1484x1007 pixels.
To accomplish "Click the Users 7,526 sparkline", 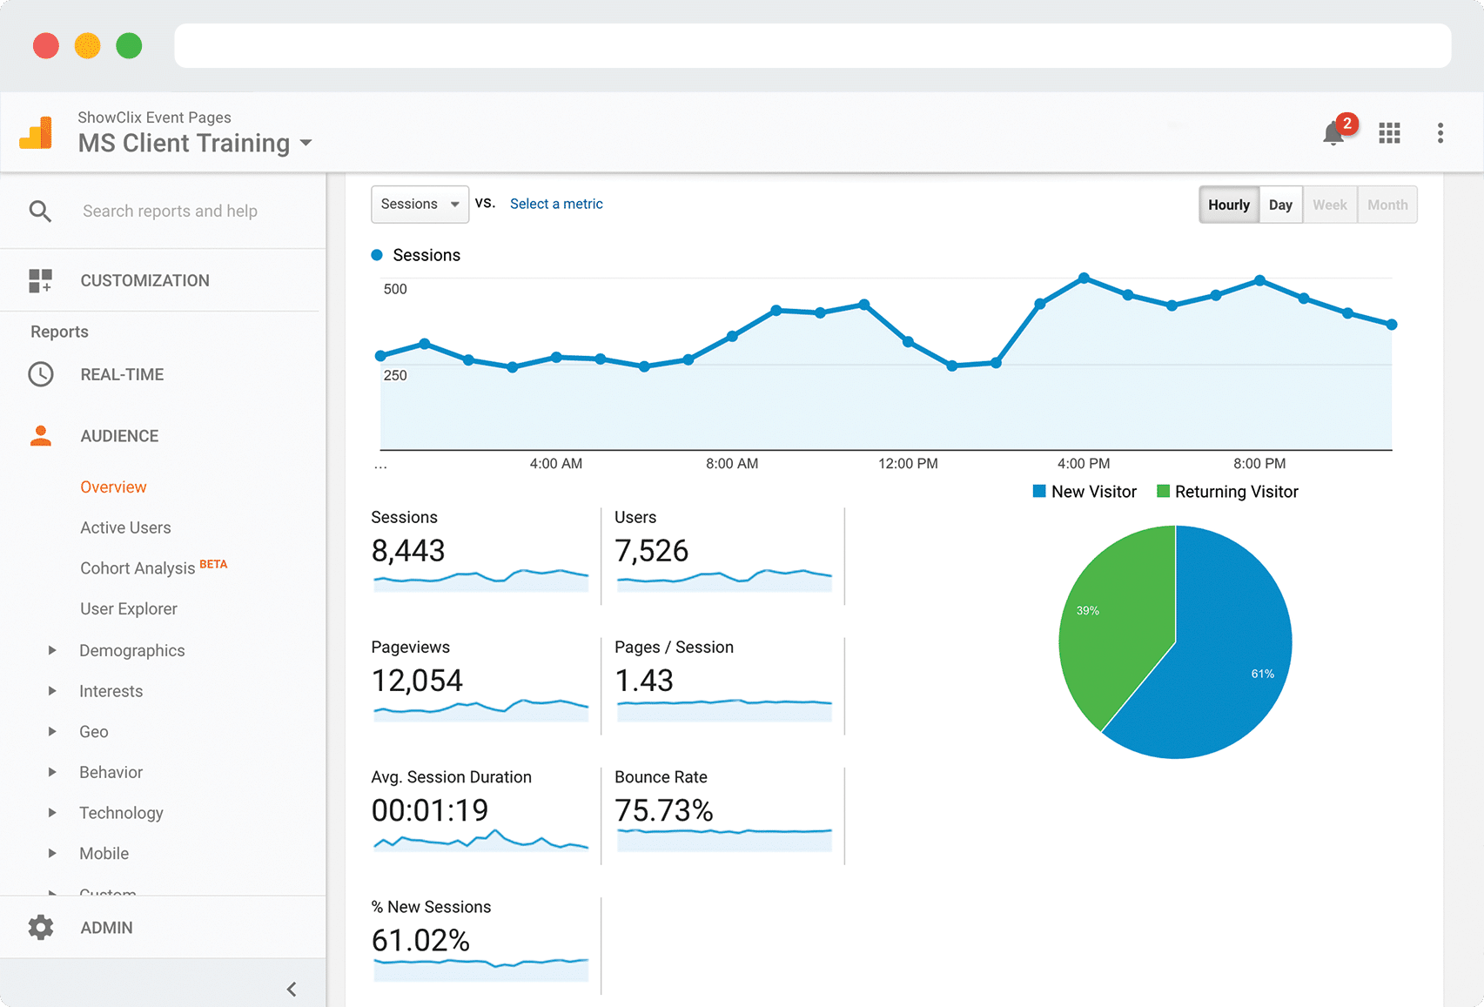I will pyautogui.click(x=724, y=580).
